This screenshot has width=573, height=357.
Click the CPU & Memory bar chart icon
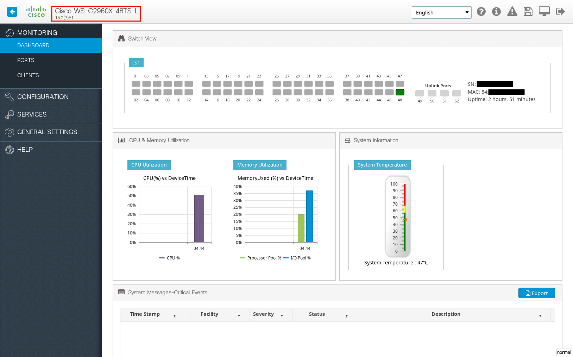[x=122, y=140]
